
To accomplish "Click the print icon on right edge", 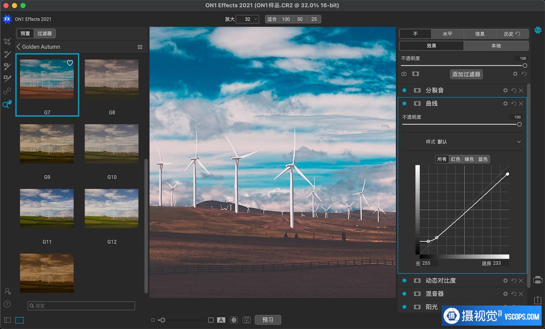I will coord(538,280).
